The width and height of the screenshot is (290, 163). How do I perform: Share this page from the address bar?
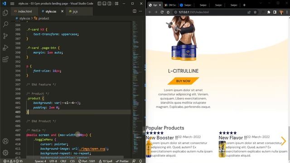249,12
